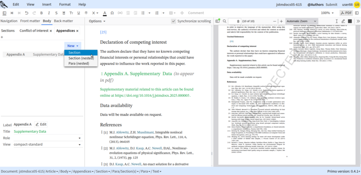The height and width of the screenshot is (175, 361).
Task: Click the move crosshair icon
Action: click(182, 13)
